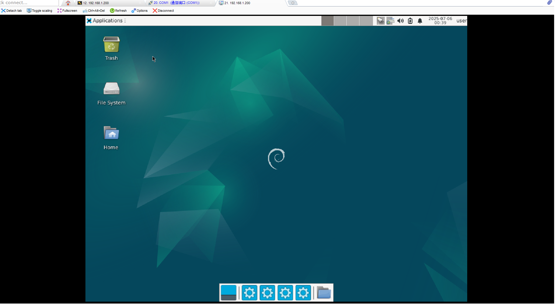This screenshot has height=304, width=555.
Task: Focus the Quick connect input field
Action: (x=29, y=3)
